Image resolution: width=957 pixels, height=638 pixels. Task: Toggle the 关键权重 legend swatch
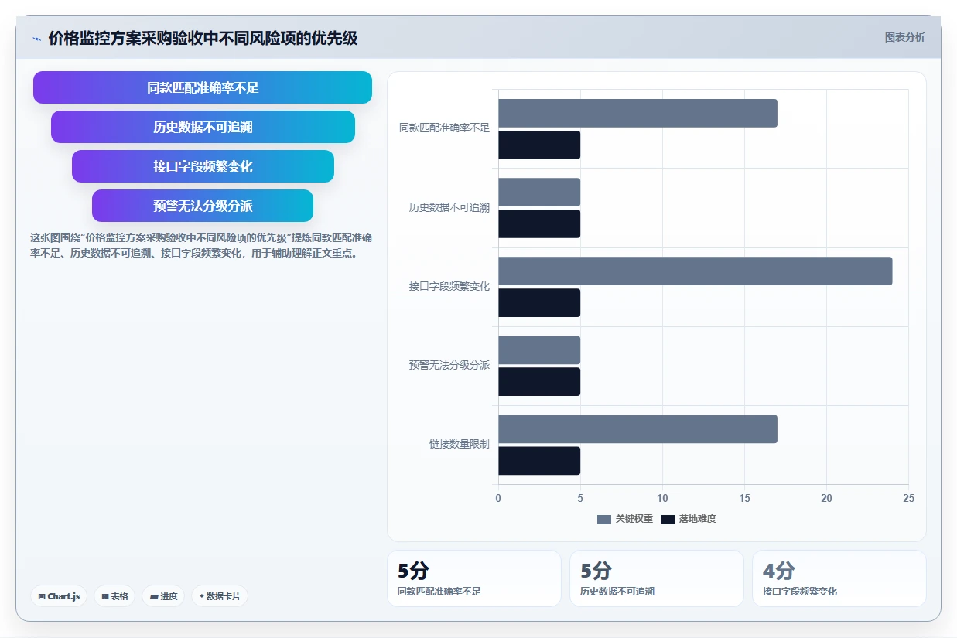point(604,519)
